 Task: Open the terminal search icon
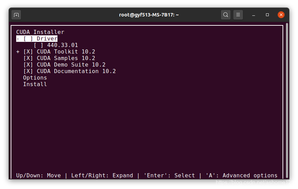226,15
